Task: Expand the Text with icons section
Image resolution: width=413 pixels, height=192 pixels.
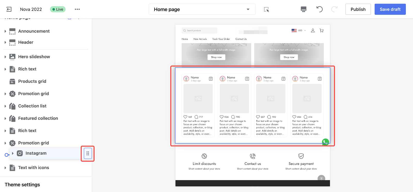Action: coord(5,168)
